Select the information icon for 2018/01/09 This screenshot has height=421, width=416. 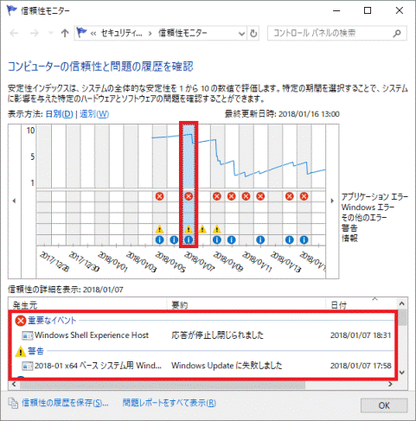point(217,239)
